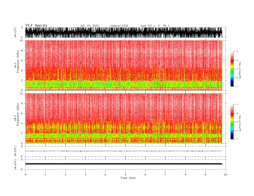Click the 'start UT = 4:30:1' label
The height and width of the screenshot is (196, 254).
(x=155, y=26)
